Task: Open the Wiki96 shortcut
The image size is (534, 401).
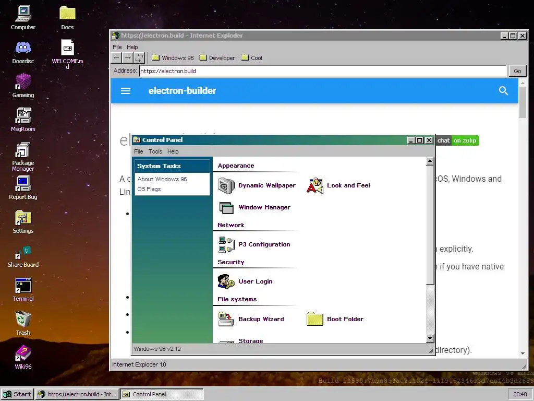Action: [x=23, y=357]
